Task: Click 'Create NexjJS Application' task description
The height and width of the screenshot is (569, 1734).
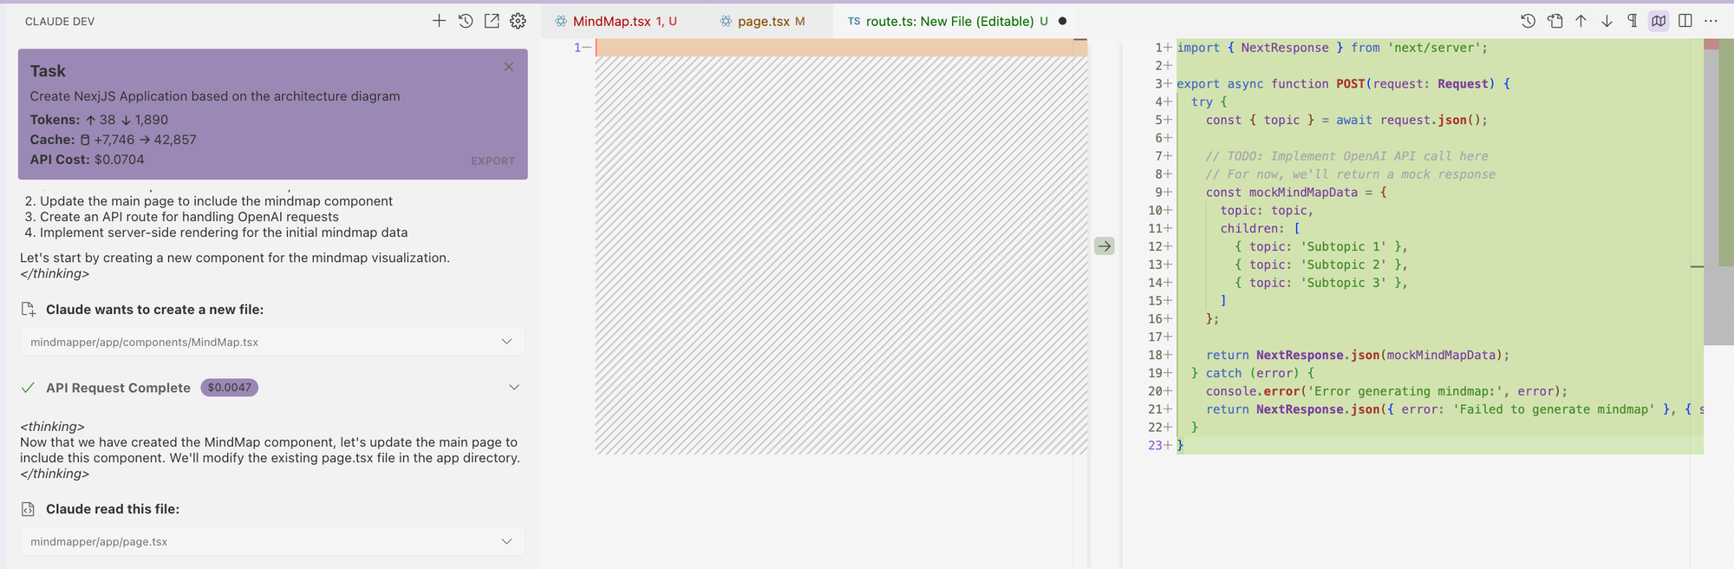Action: [x=215, y=96]
